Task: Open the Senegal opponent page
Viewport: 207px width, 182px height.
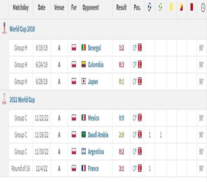Action: tap(94, 48)
